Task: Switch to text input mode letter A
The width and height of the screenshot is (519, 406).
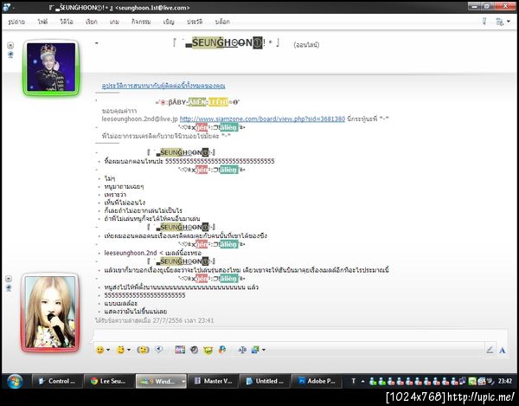Action: click(x=502, y=350)
